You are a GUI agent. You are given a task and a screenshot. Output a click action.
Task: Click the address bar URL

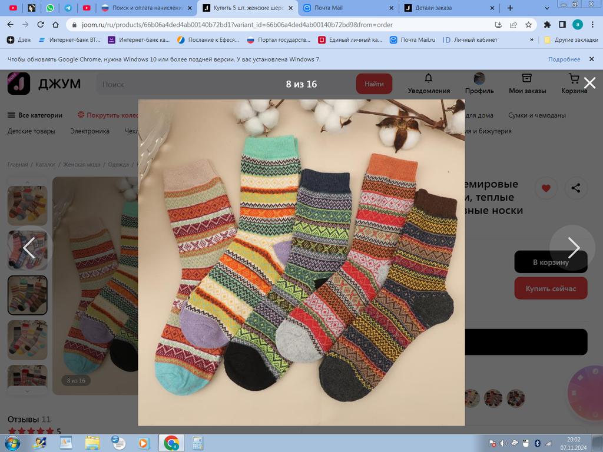tap(237, 25)
